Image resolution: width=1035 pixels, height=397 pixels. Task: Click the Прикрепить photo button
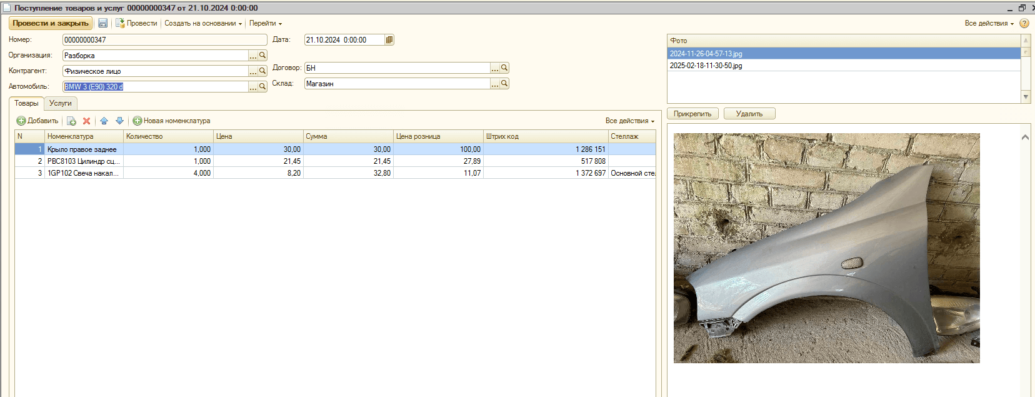click(x=692, y=114)
